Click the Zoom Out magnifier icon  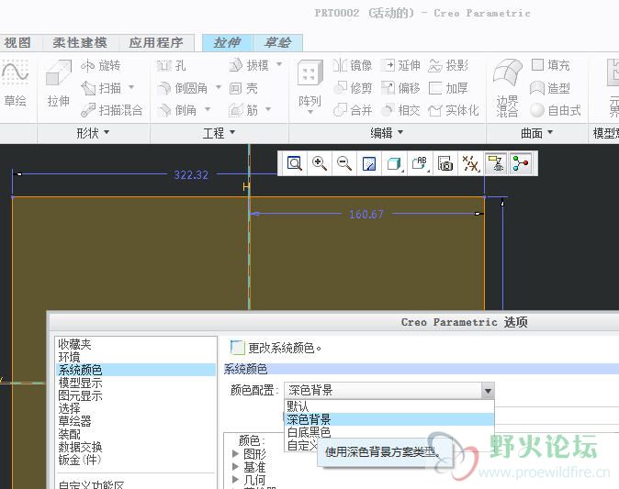pyautogui.click(x=343, y=163)
